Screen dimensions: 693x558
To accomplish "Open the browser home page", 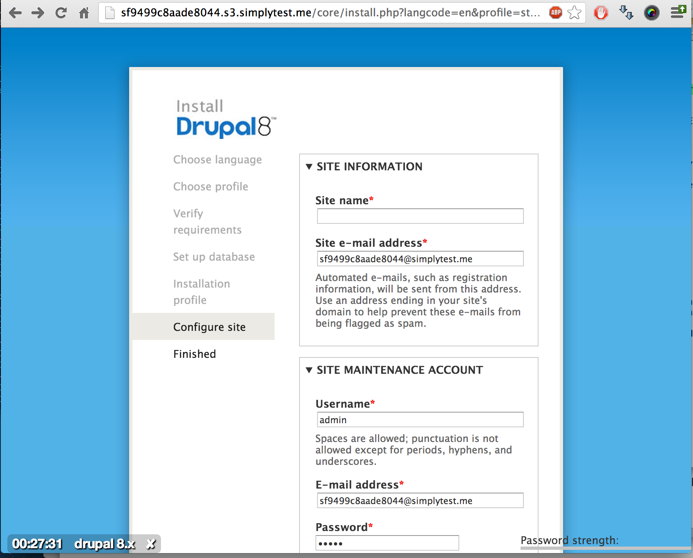I will [84, 13].
